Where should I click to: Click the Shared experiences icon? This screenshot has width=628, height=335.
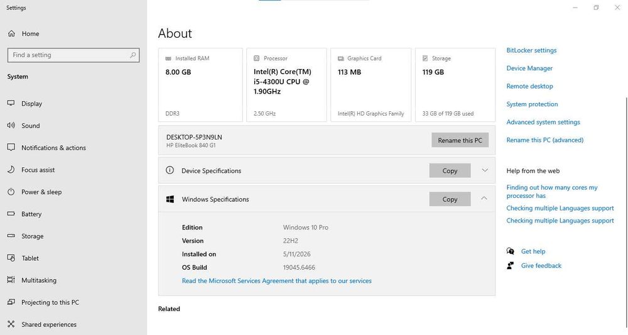point(11,324)
